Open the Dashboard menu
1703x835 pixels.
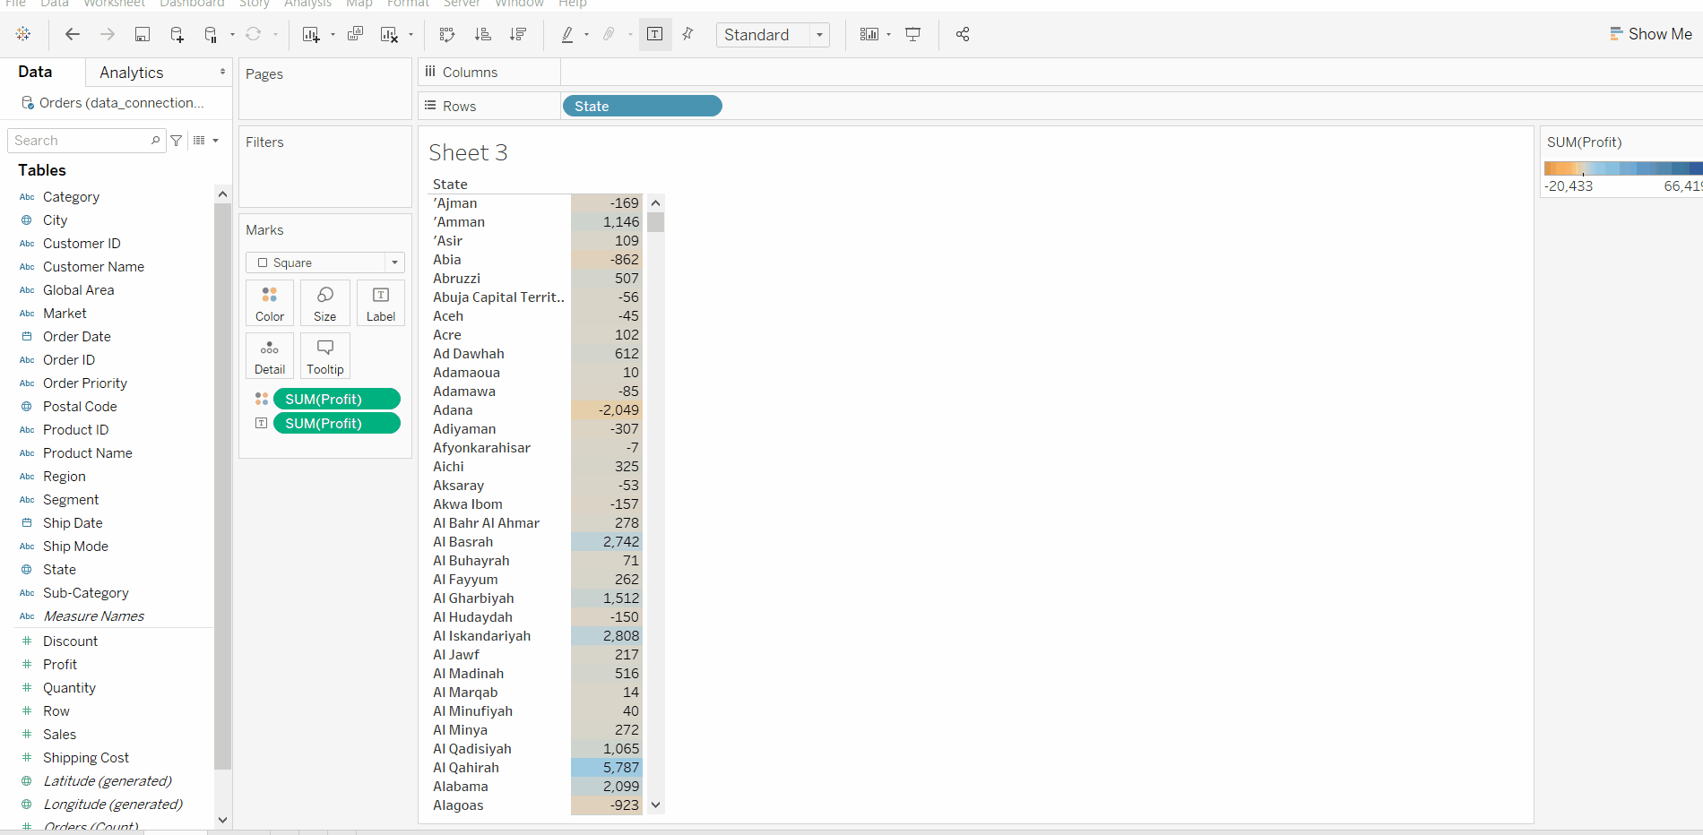tap(192, 4)
